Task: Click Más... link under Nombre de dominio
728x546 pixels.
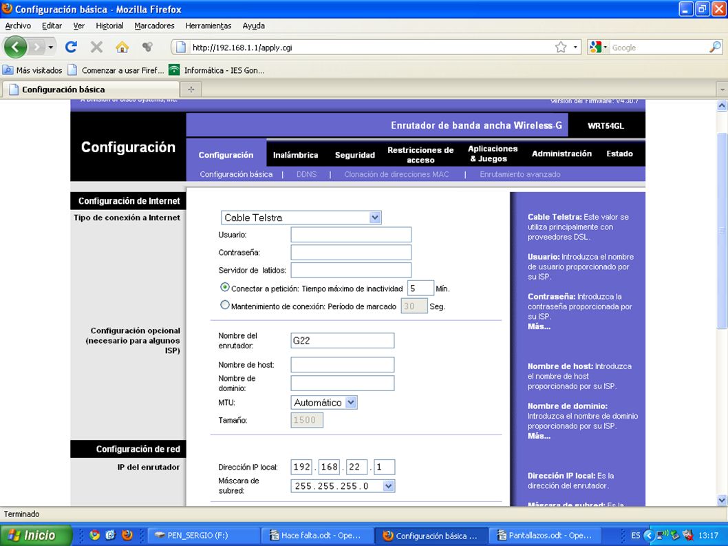Action: click(539, 436)
